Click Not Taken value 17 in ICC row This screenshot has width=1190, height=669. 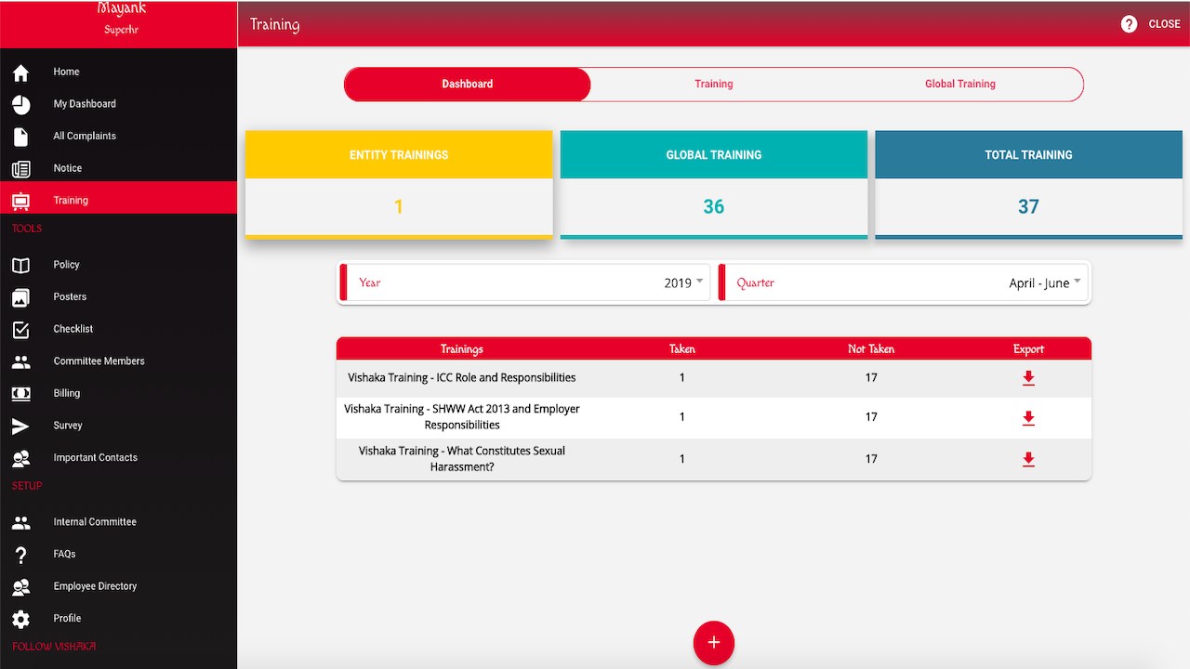[x=871, y=378]
